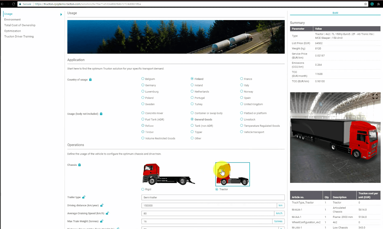Open the Trailer type dropdown
Screen dimensions: 383x229
(x=213, y=198)
